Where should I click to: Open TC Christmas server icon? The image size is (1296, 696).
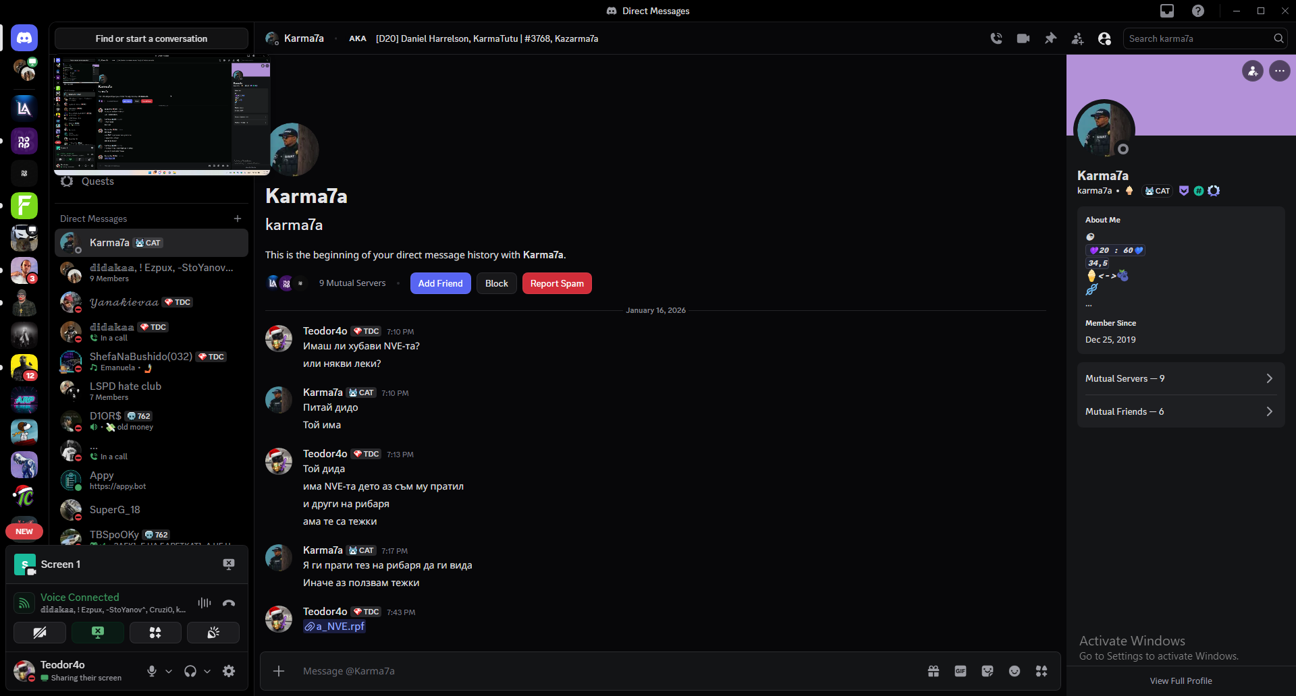(x=24, y=497)
